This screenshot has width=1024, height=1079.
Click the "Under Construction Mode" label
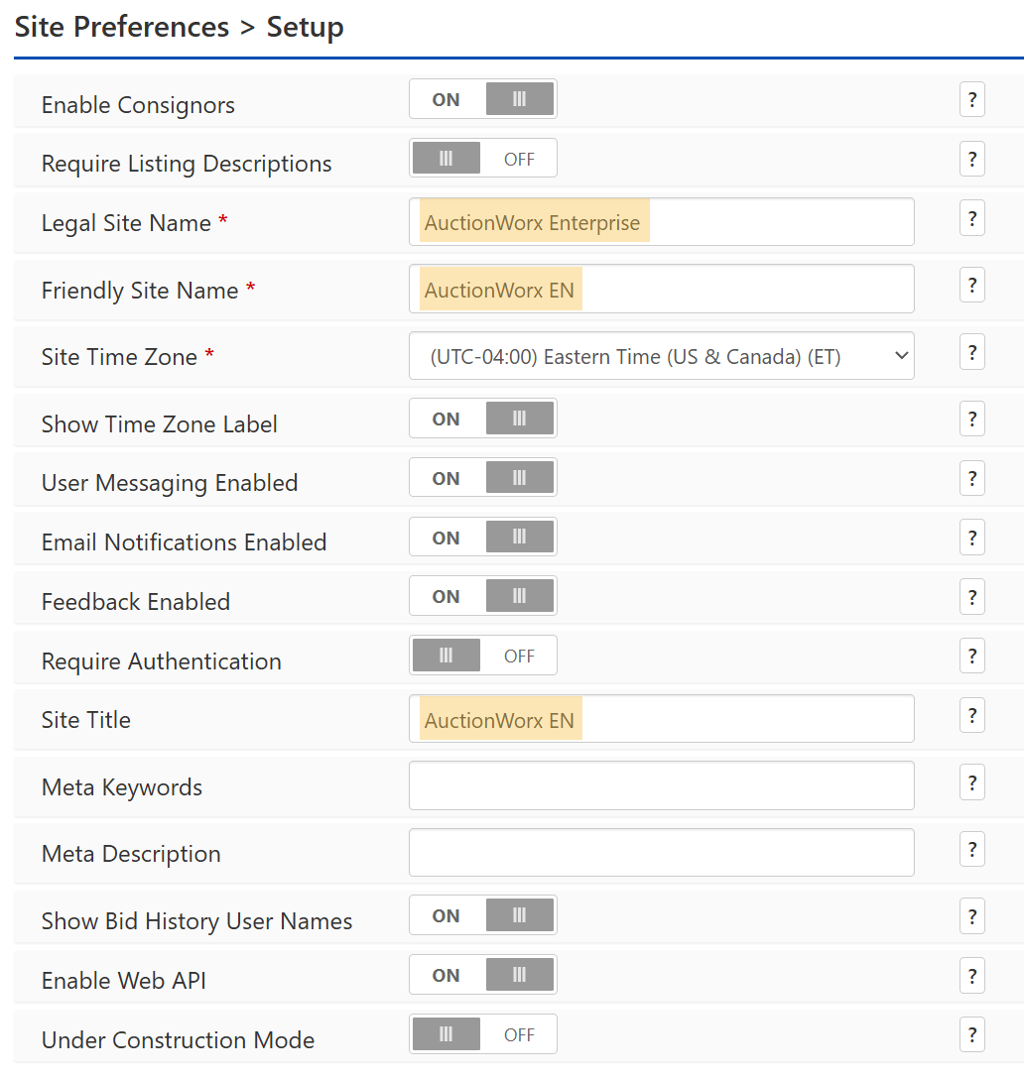[x=178, y=1039]
